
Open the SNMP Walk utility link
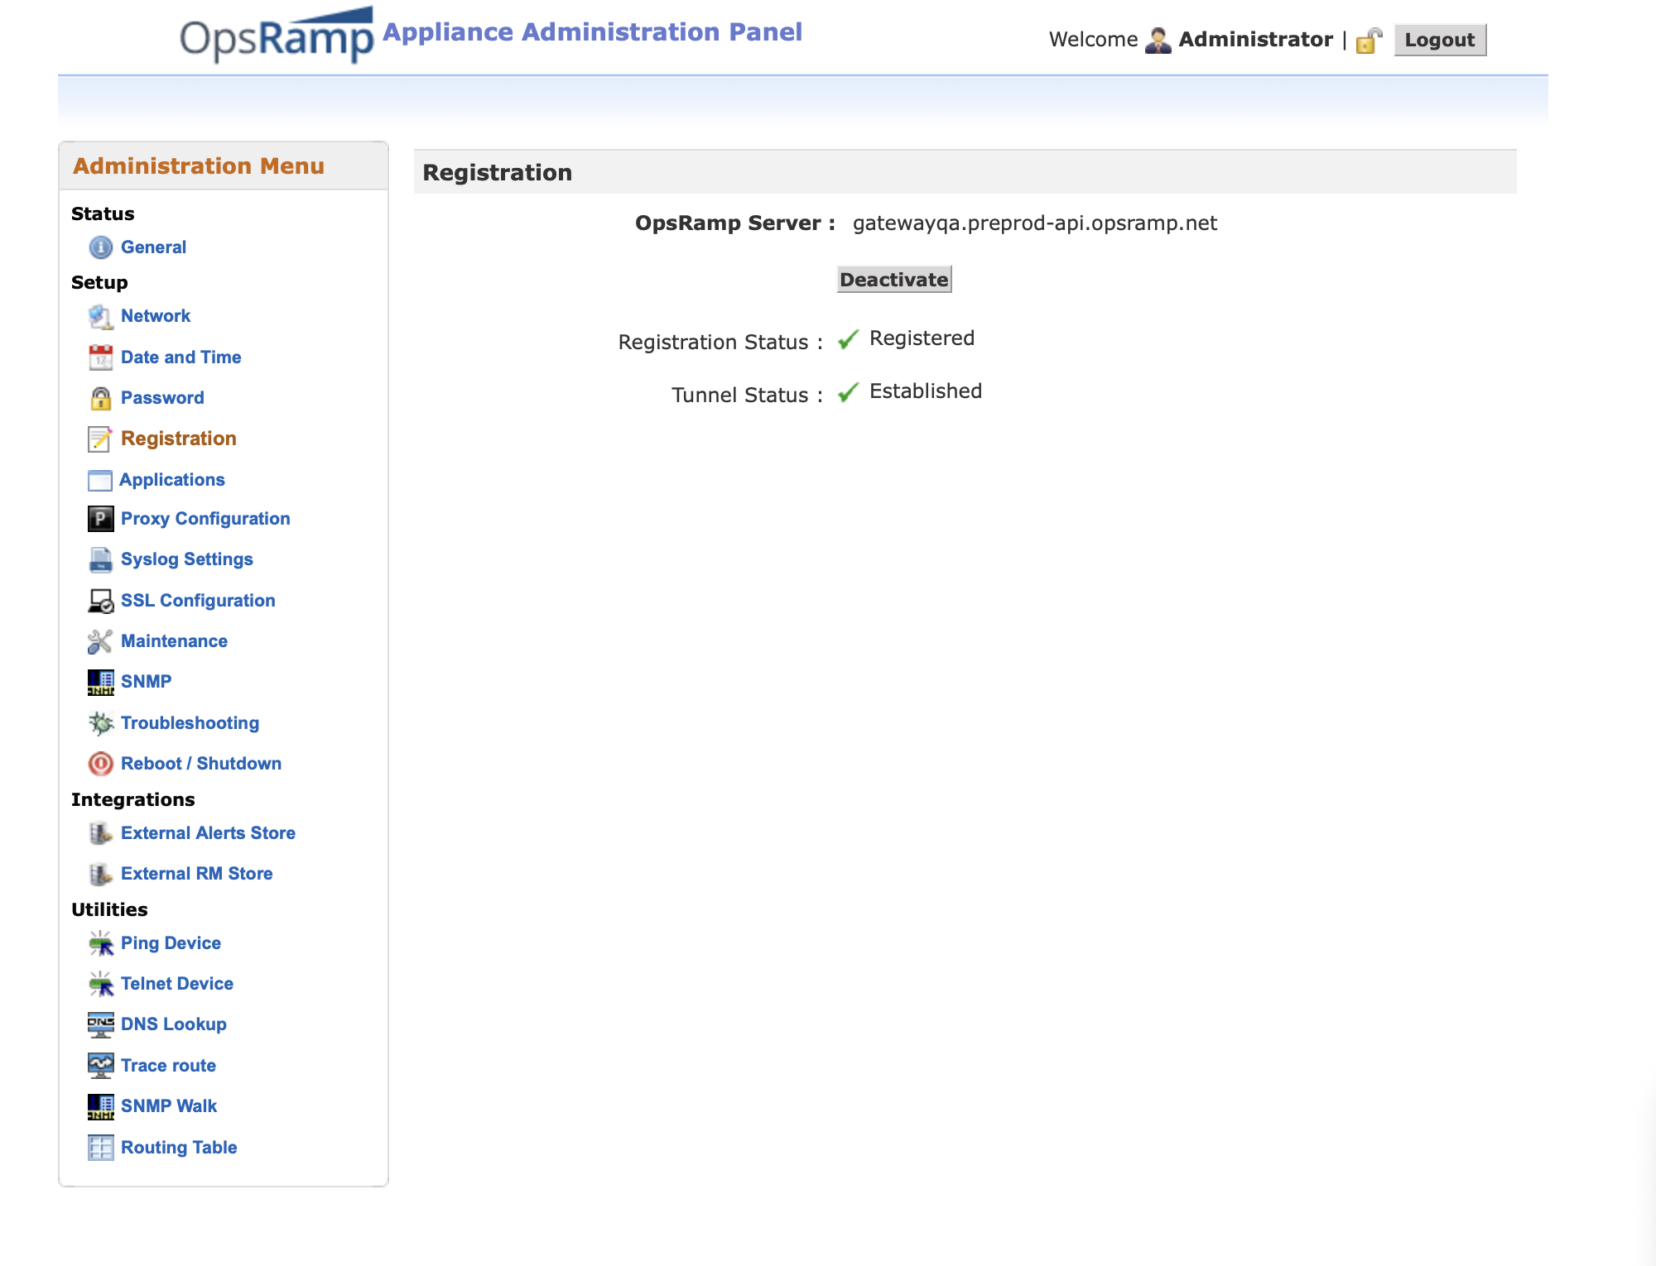pos(168,1106)
